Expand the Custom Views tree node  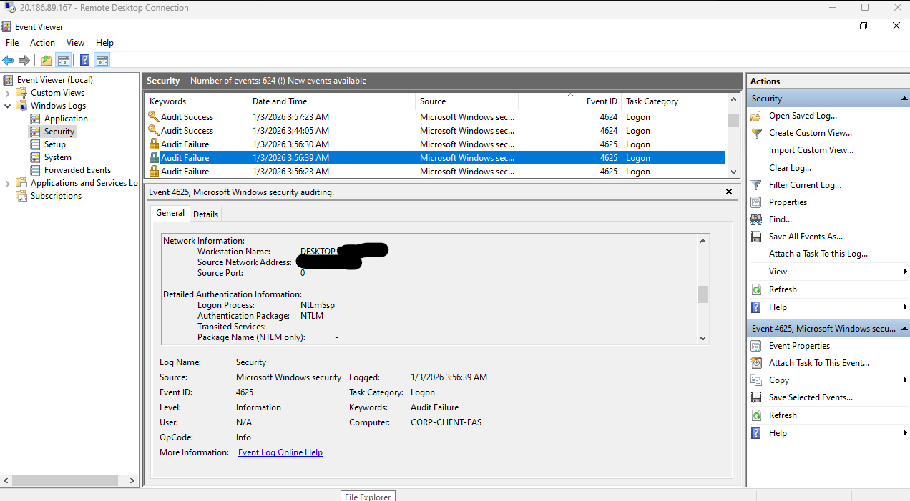(8, 93)
